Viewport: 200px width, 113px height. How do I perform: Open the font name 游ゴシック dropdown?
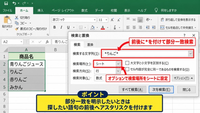95,20
